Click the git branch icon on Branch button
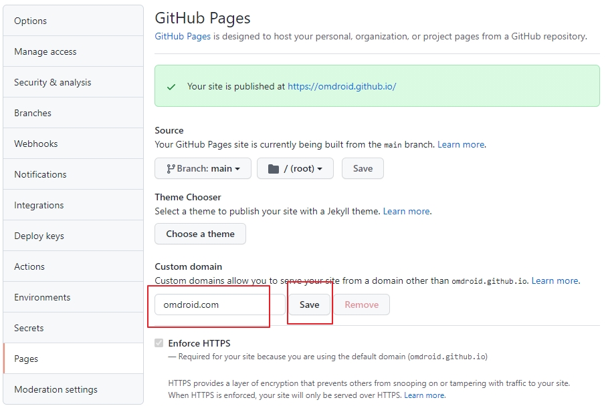This screenshot has height=410, width=606. pos(171,168)
